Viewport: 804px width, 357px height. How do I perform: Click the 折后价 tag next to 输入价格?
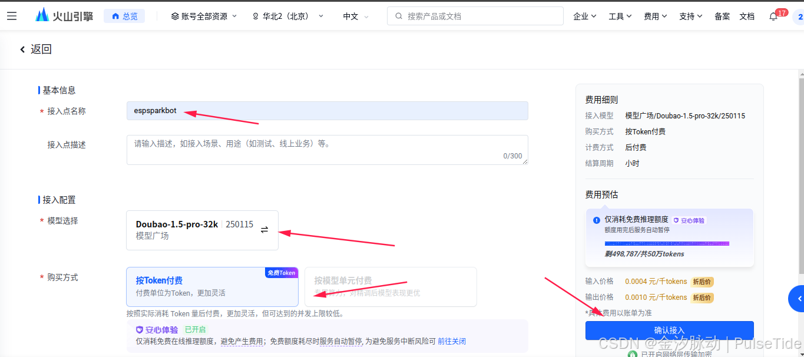click(x=702, y=282)
